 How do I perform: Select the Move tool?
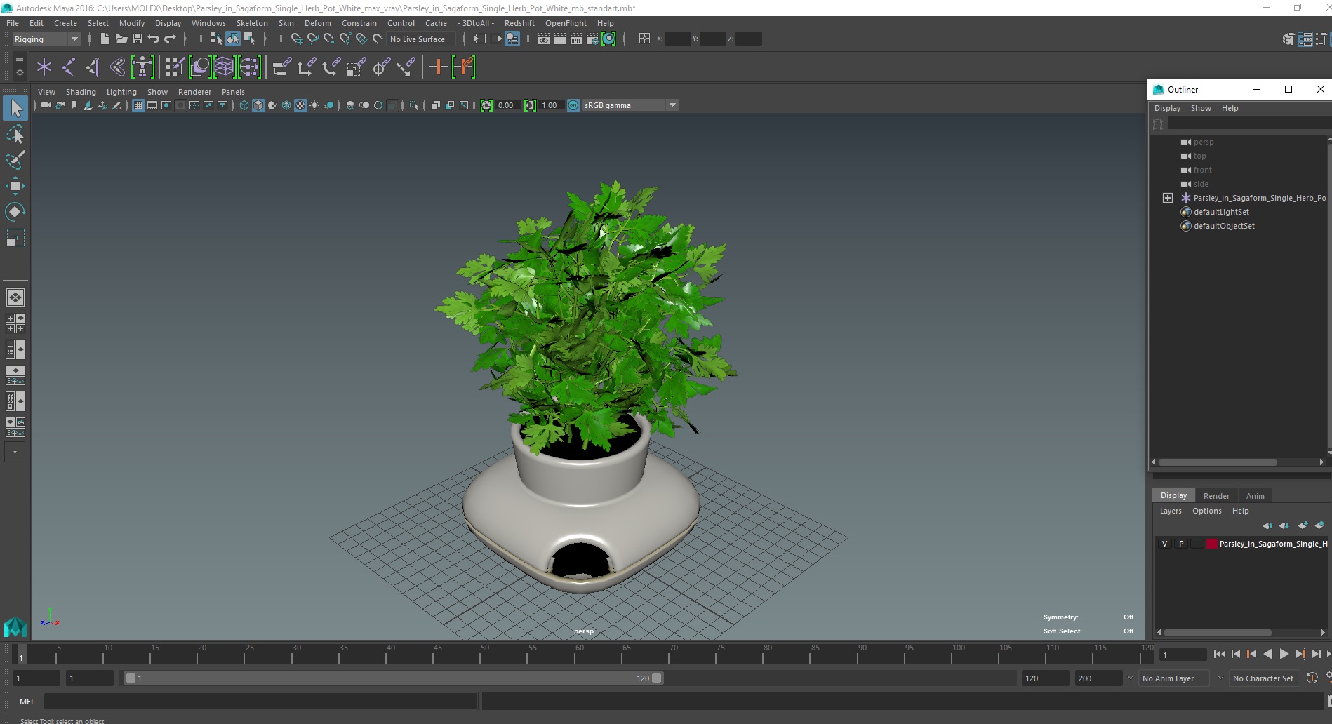click(15, 186)
